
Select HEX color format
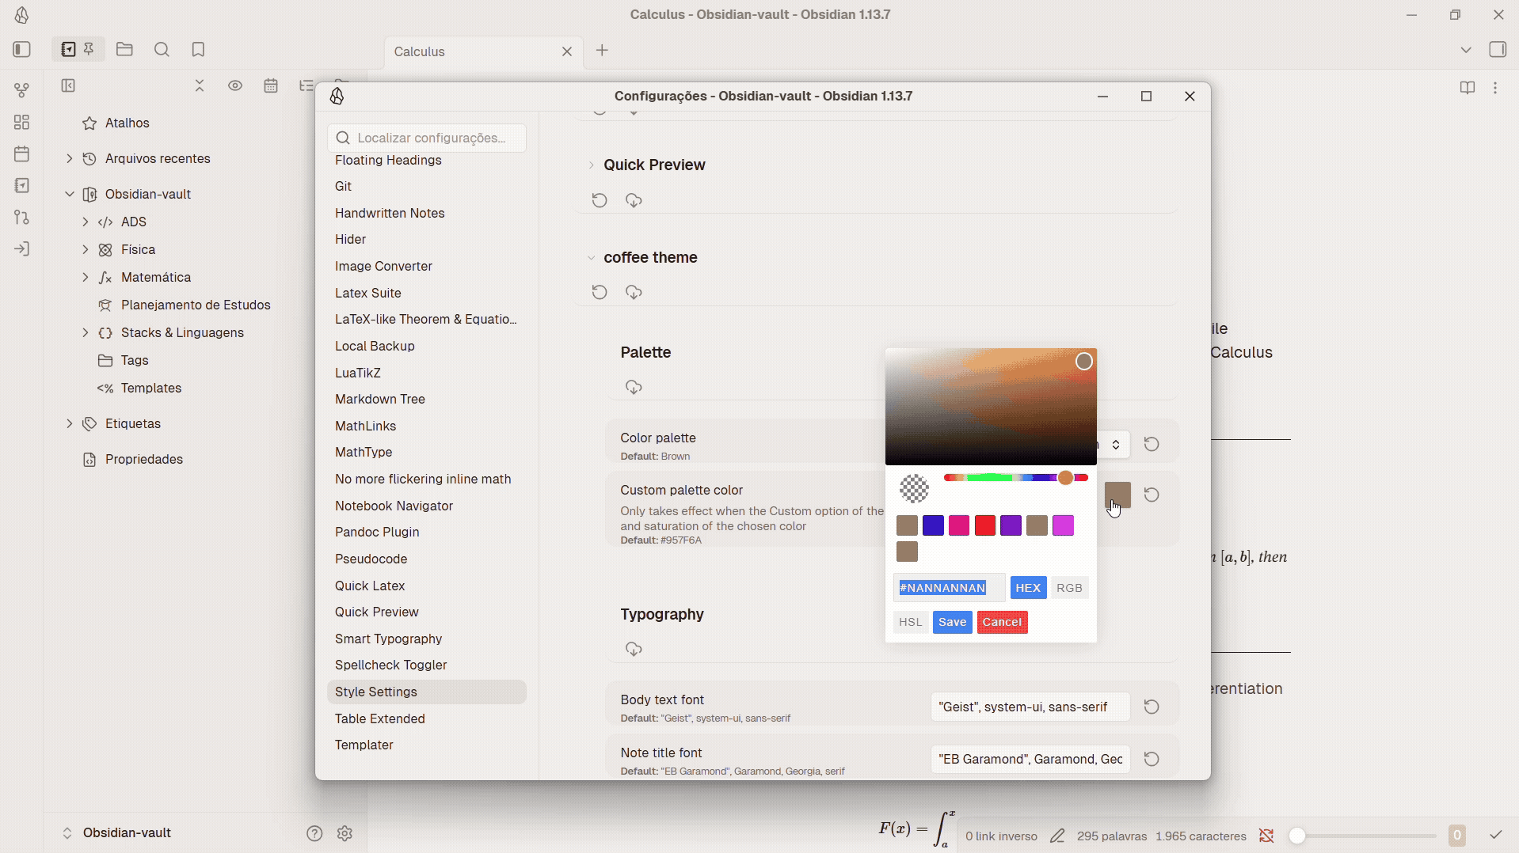[1028, 588]
